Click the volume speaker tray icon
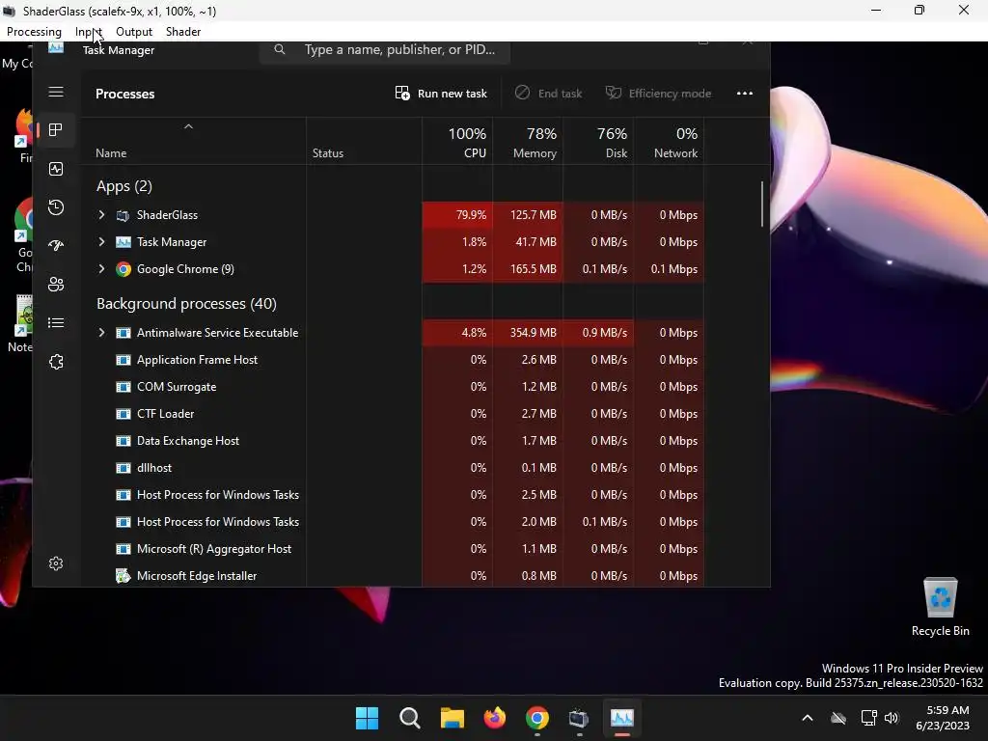This screenshot has width=988, height=741. coord(891,718)
